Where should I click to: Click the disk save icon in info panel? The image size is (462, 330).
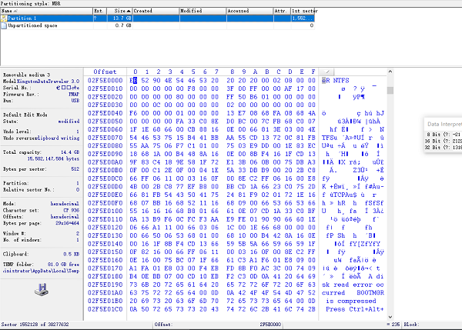point(42,290)
